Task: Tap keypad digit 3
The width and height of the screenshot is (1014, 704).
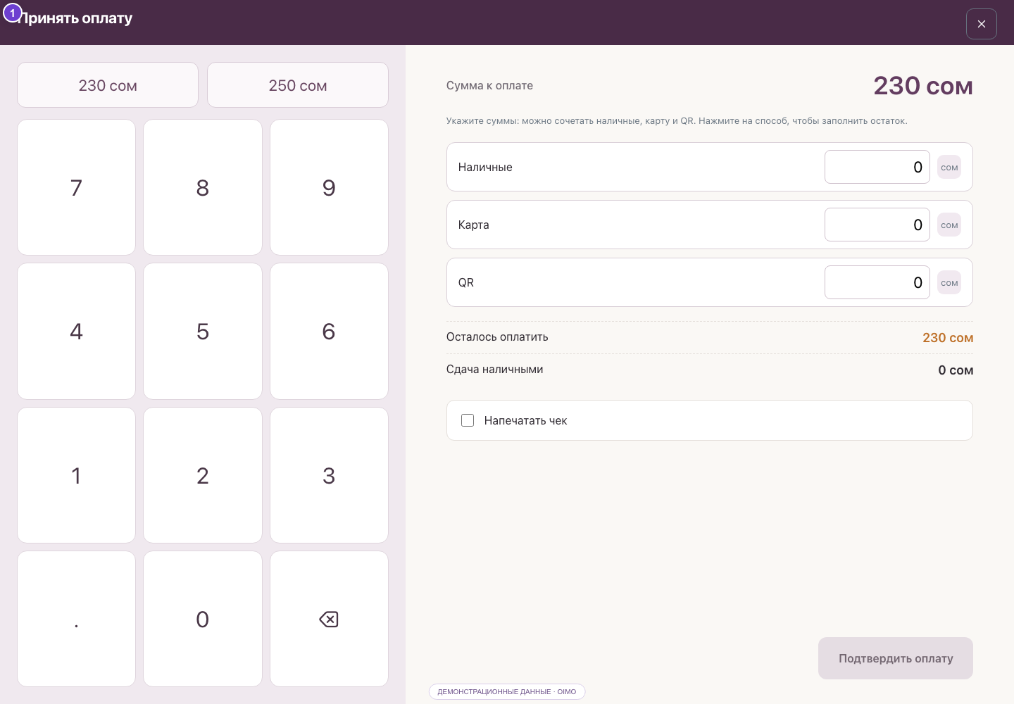Action: (x=329, y=475)
